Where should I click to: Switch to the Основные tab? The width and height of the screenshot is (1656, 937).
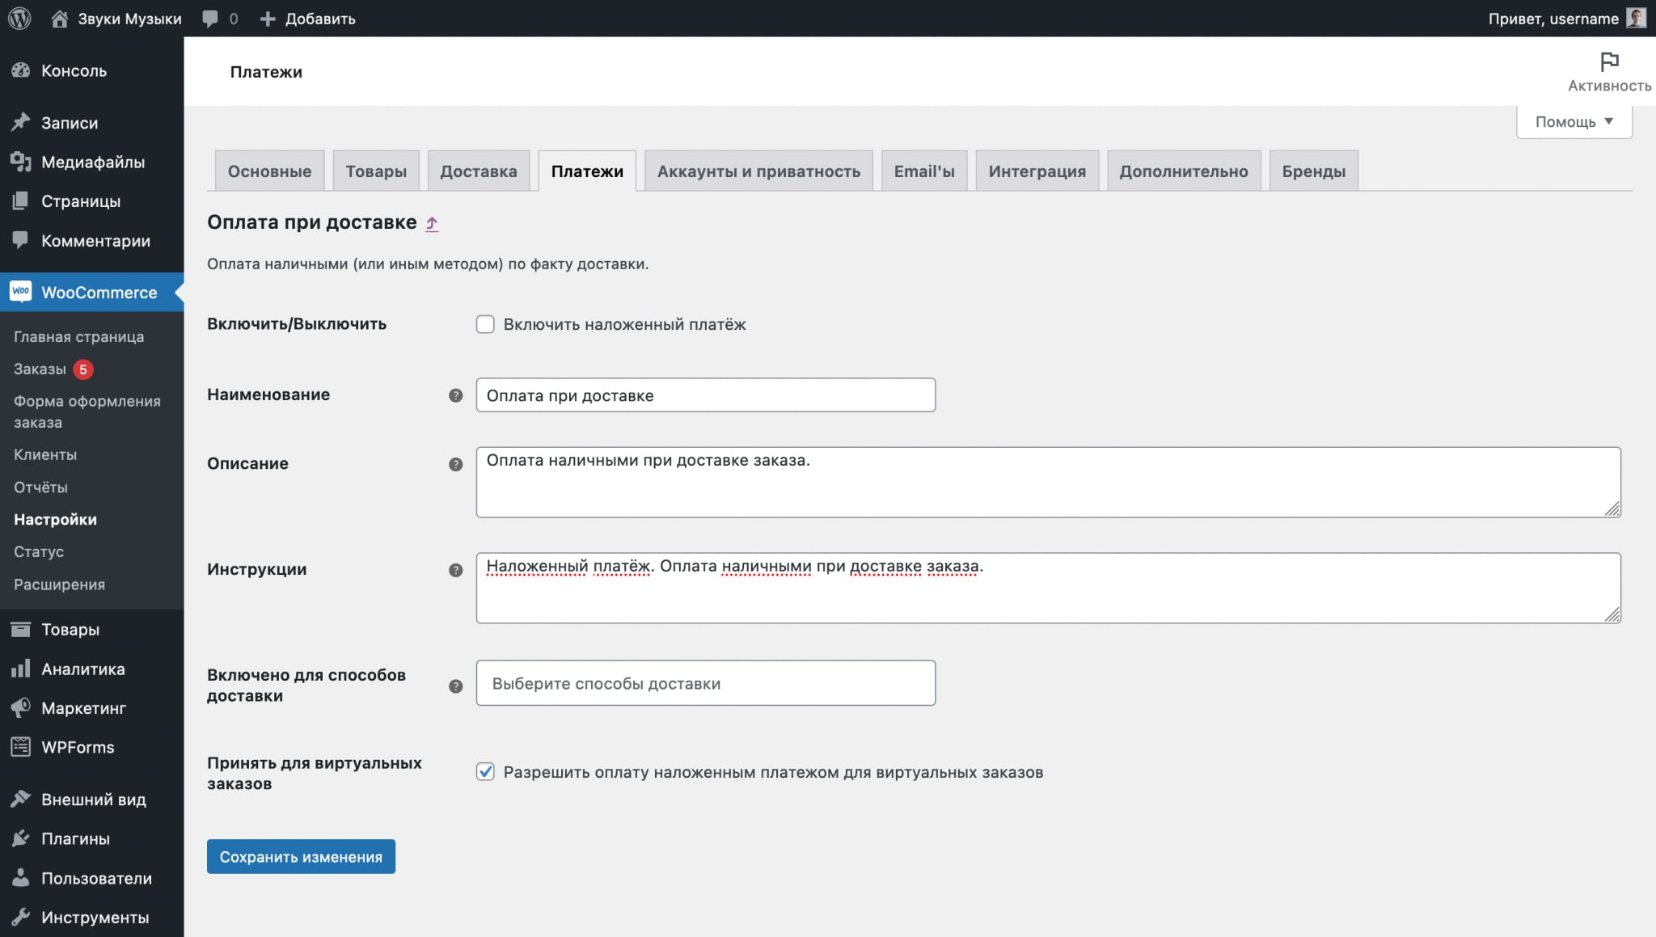point(269,171)
